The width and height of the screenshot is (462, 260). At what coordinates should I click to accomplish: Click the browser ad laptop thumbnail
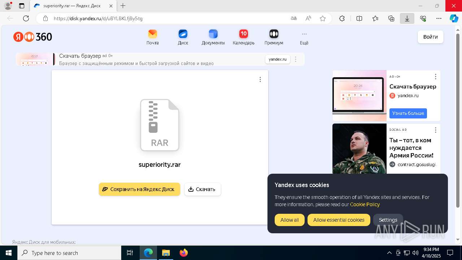coord(359,96)
